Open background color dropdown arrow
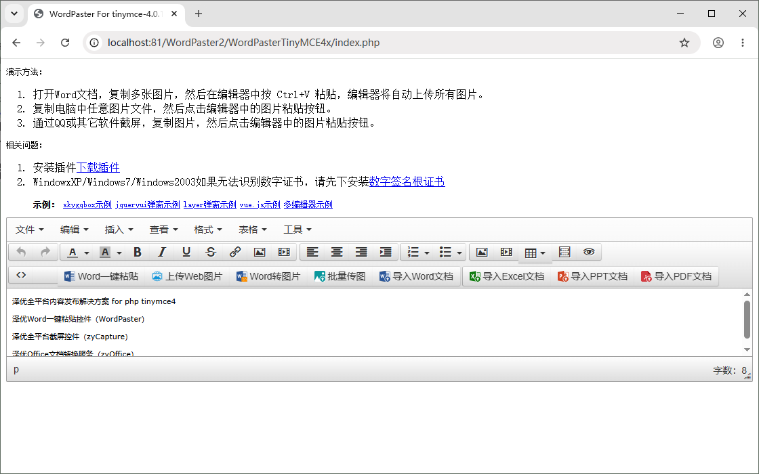 (119, 253)
